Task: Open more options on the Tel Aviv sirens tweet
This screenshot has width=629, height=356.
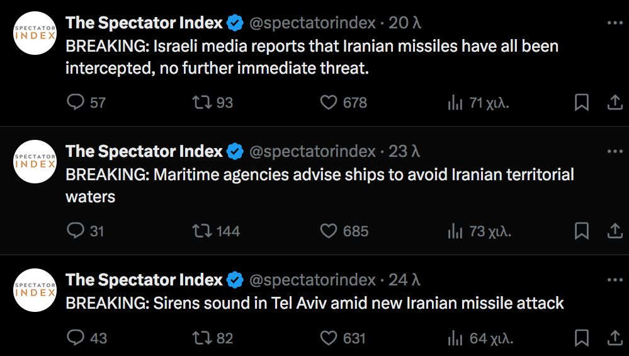Action: (x=615, y=280)
